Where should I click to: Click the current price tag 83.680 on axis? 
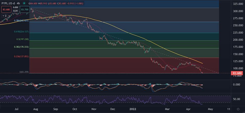237,73
